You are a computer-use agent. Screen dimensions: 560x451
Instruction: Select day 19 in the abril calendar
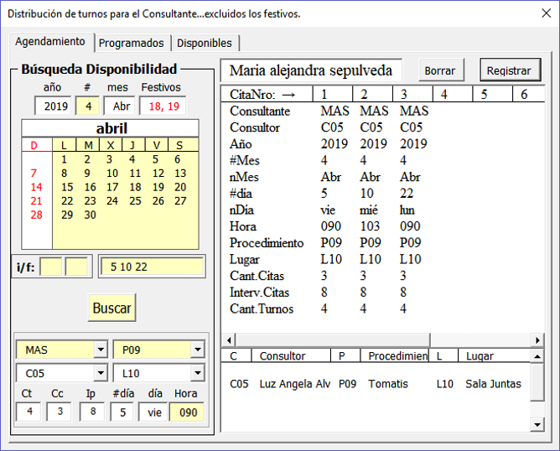[x=158, y=187]
